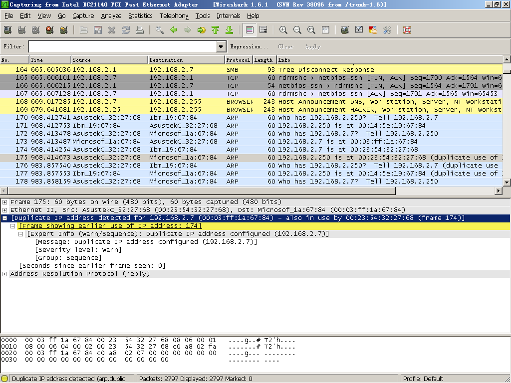Zoom out packet text icon
This screenshot has height=383, width=511.
297,30
